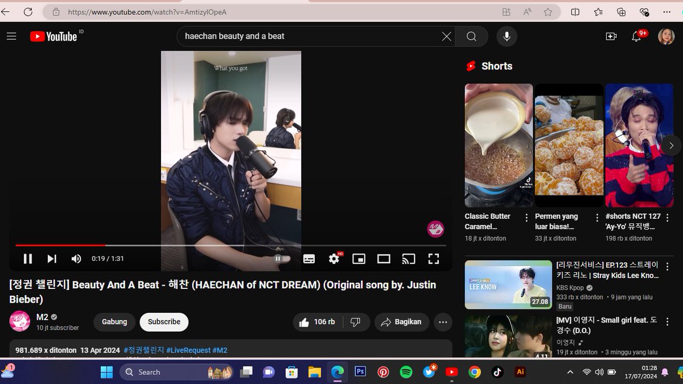Image resolution: width=683 pixels, height=384 pixels.
Task: Share the video using Bagikan
Action: click(401, 322)
